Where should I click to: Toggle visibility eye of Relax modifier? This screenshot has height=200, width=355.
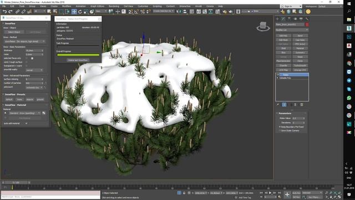pyautogui.click(x=278, y=74)
